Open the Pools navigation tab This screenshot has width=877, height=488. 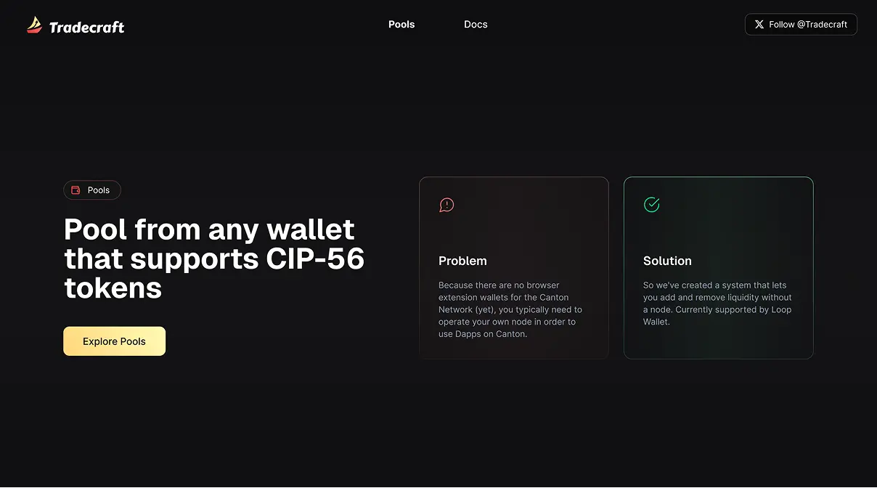pyautogui.click(x=401, y=25)
